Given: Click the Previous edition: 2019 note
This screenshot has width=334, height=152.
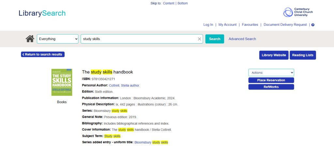Looking at the screenshot, I should [x=121, y=117].
